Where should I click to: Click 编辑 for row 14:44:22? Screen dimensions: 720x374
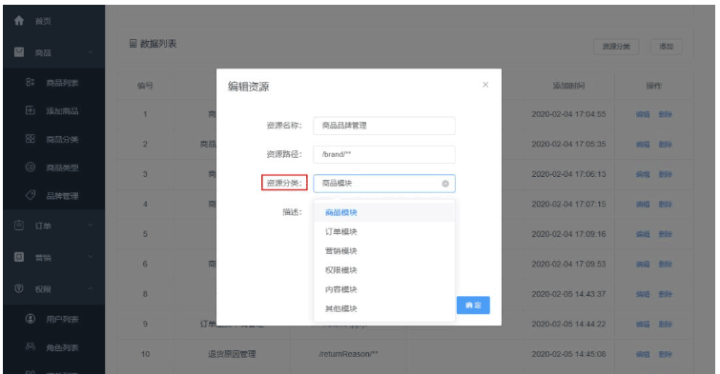pyautogui.click(x=643, y=325)
